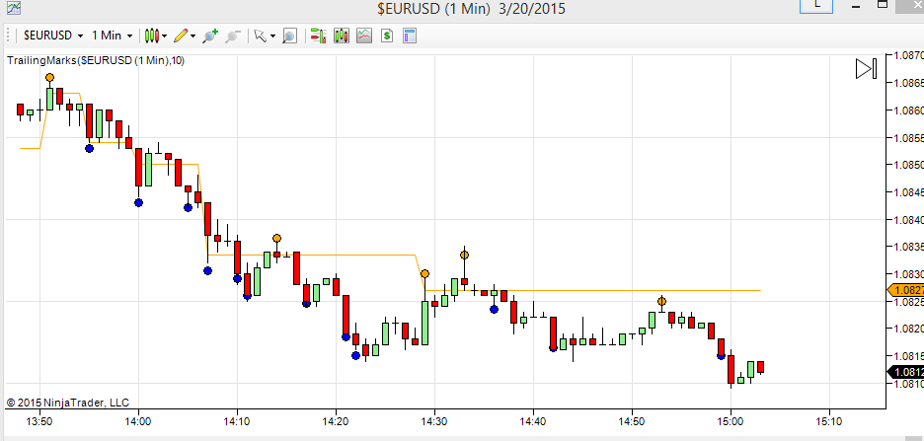Click the blue dot below the 13:55 candle
The width and height of the screenshot is (924, 441).
[89, 148]
